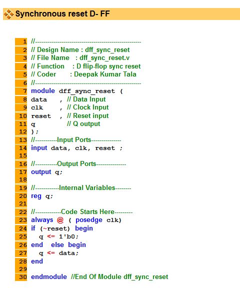
Task: Click the 'q' port name on line 11
Action: [x=33, y=124]
